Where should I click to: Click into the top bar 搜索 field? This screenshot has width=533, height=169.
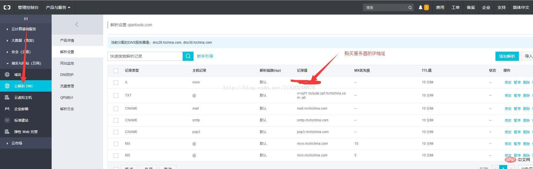[384, 7]
